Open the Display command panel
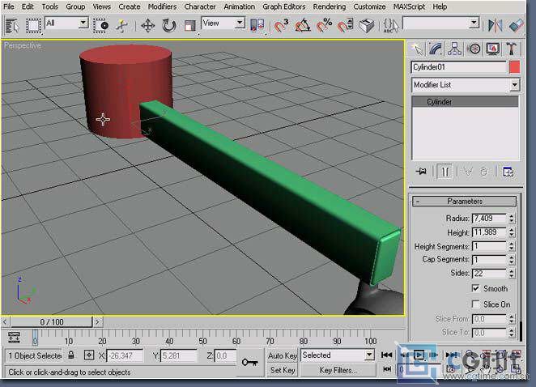 click(492, 49)
